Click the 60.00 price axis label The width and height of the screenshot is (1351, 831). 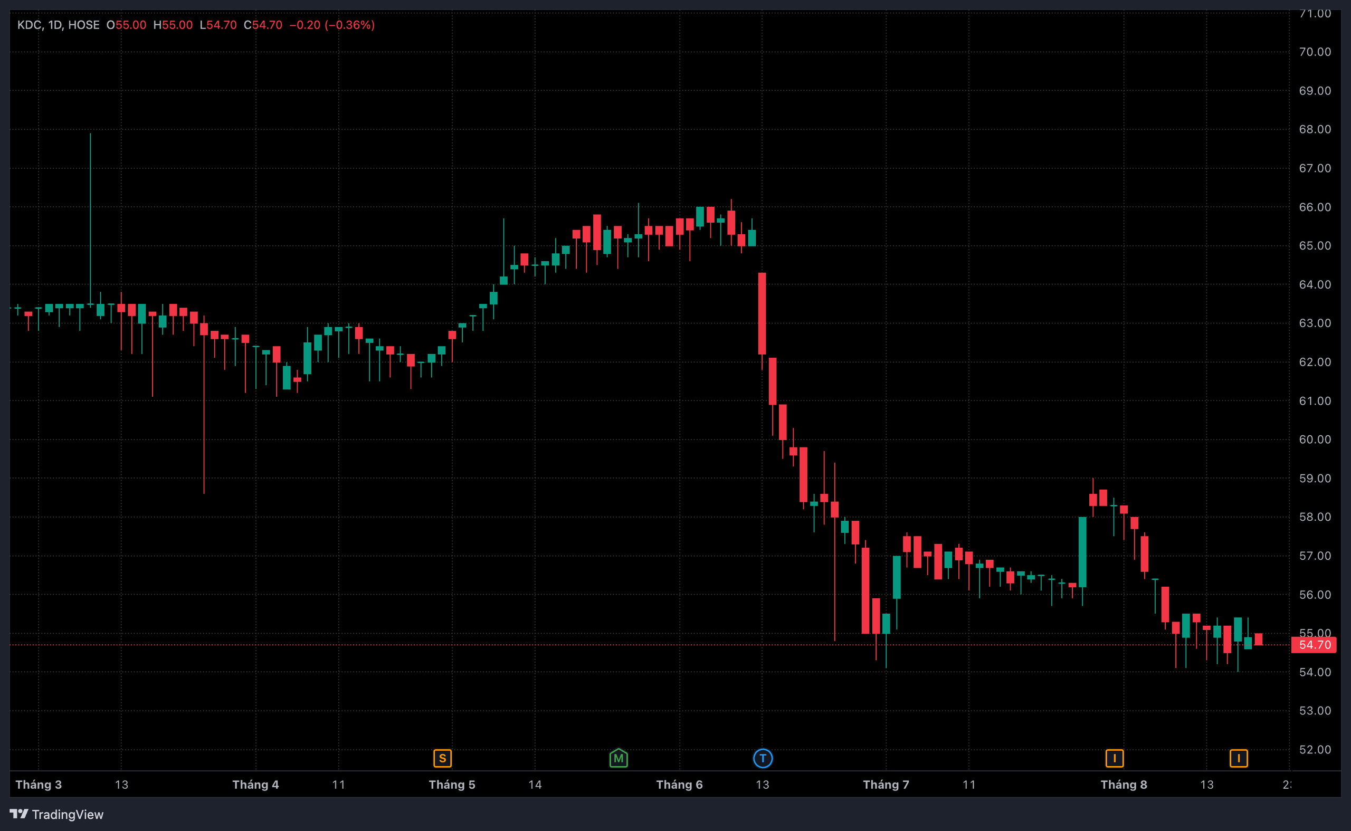click(x=1315, y=440)
